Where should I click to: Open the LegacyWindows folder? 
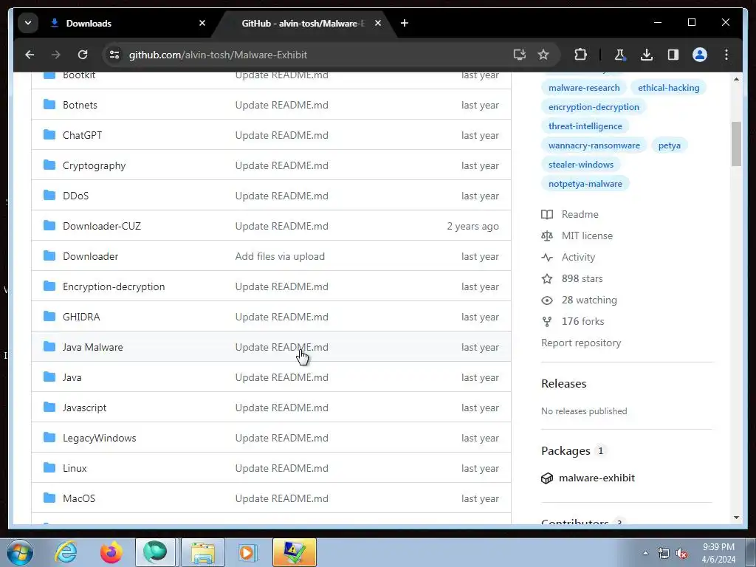click(x=100, y=439)
